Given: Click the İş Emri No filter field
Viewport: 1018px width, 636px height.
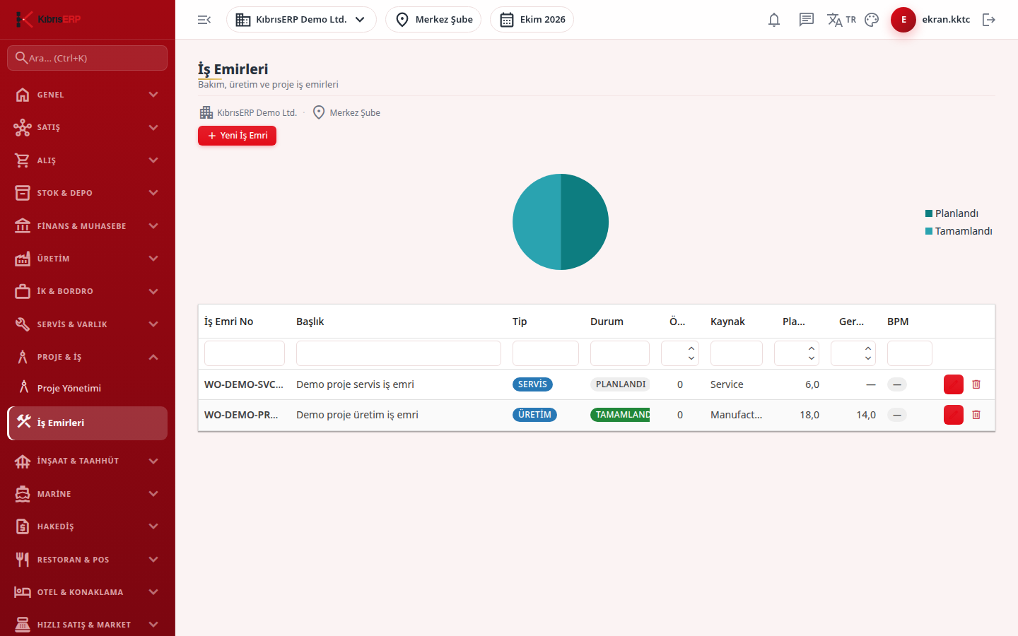Looking at the screenshot, I should (245, 353).
